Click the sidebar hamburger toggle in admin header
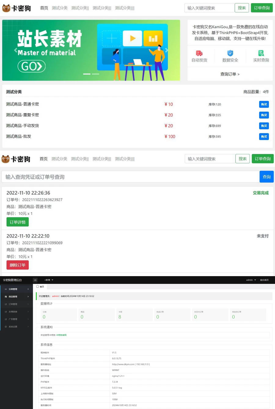This screenshot has height=409, width=275. (35, 280)
